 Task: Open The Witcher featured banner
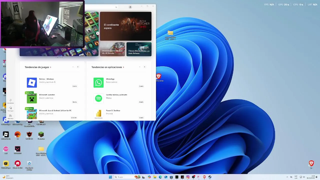(x=126, y=26)
